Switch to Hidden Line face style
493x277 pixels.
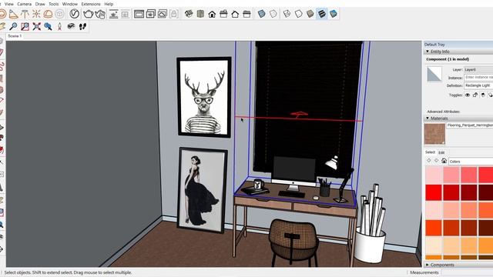coord(298,14)
